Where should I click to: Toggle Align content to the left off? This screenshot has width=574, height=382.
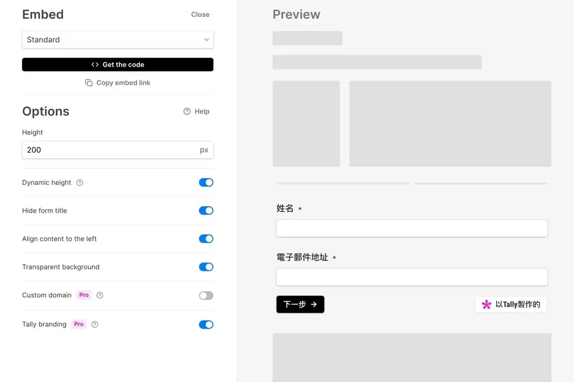[206, 239]
